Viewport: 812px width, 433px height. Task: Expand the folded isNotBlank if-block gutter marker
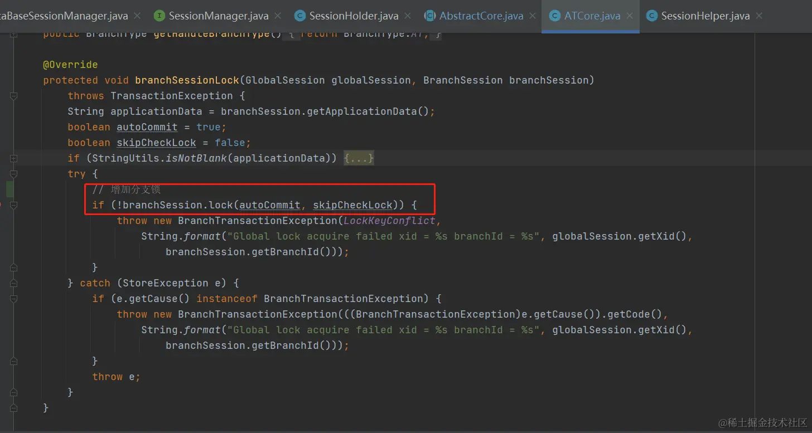(x=14, y=158)
